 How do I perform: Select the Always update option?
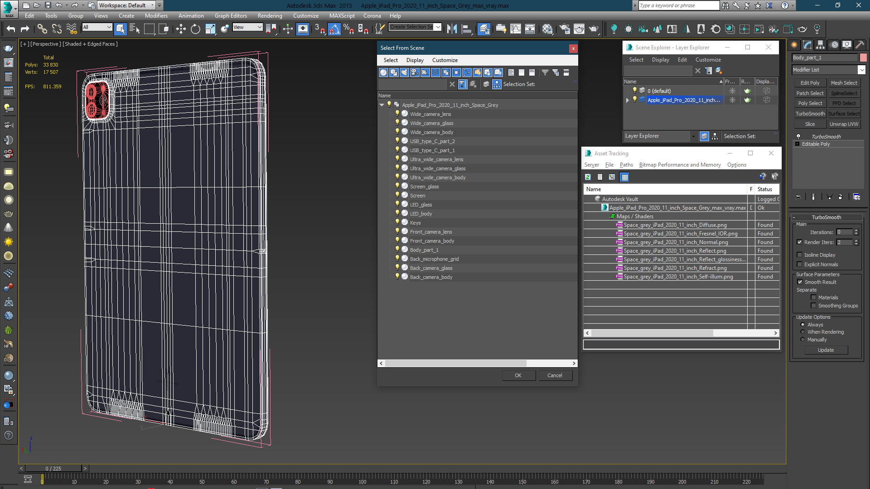(802, 325)
